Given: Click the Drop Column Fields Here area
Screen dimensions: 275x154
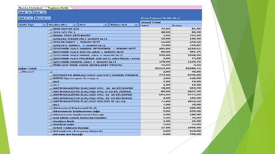Looking at the screenshot, I should point(161,18).
